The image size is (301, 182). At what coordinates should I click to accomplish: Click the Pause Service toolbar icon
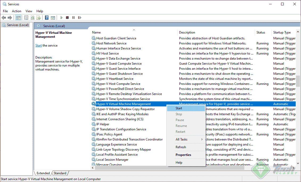[74, 18]
